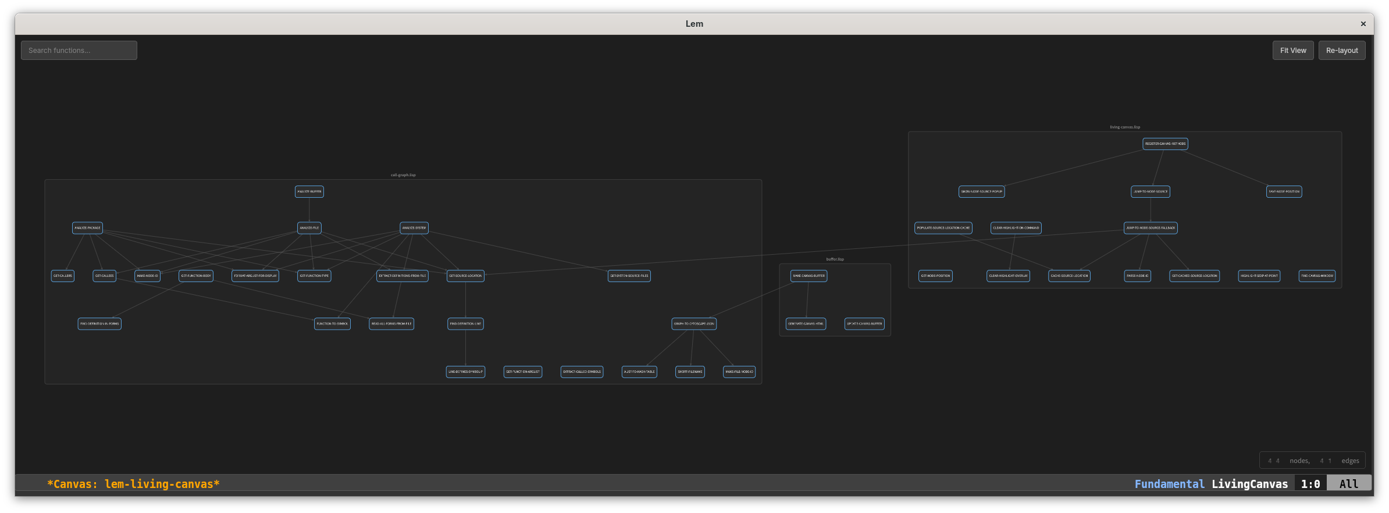Click the FIND-DEFINITION-IN-FORMS node
1389x513 pixels.
click(99, 324)
